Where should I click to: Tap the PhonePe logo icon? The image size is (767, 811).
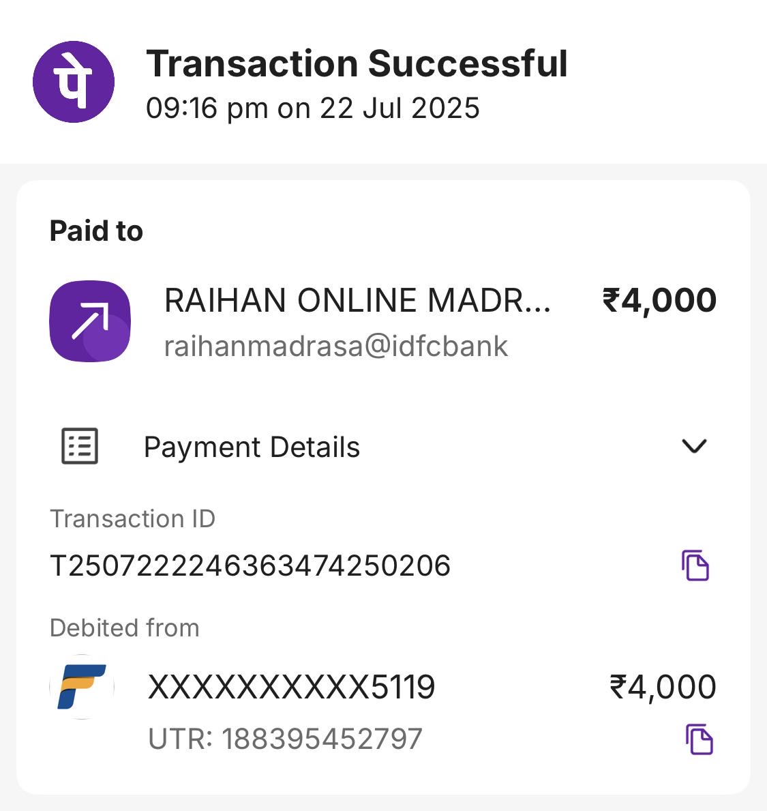pyautogui.click(x=74, y=82)
